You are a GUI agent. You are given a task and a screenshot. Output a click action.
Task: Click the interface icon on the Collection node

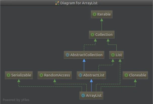coord(93,35)
